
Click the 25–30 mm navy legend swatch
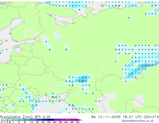pyautogui.click(x=51, y=120)
